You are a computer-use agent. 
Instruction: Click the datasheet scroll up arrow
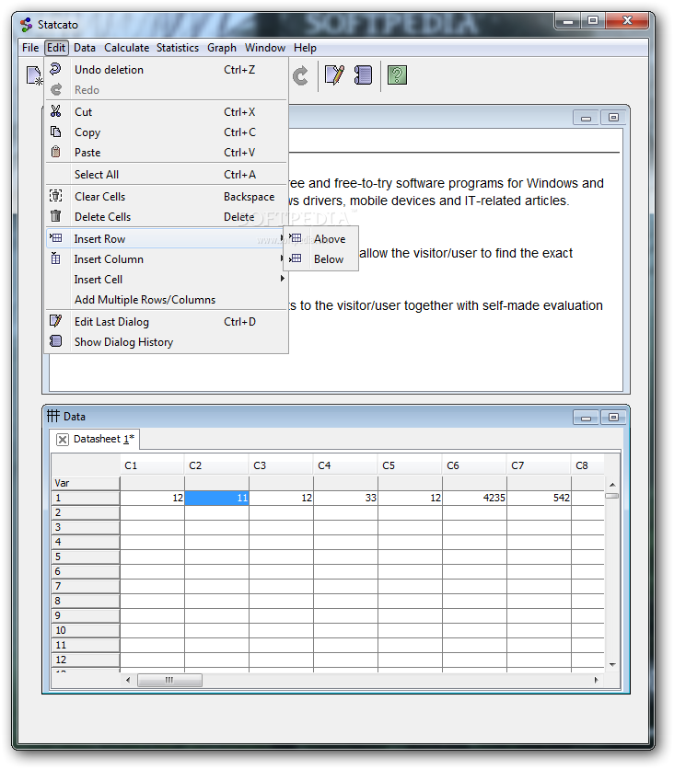[x=612, y=485]
